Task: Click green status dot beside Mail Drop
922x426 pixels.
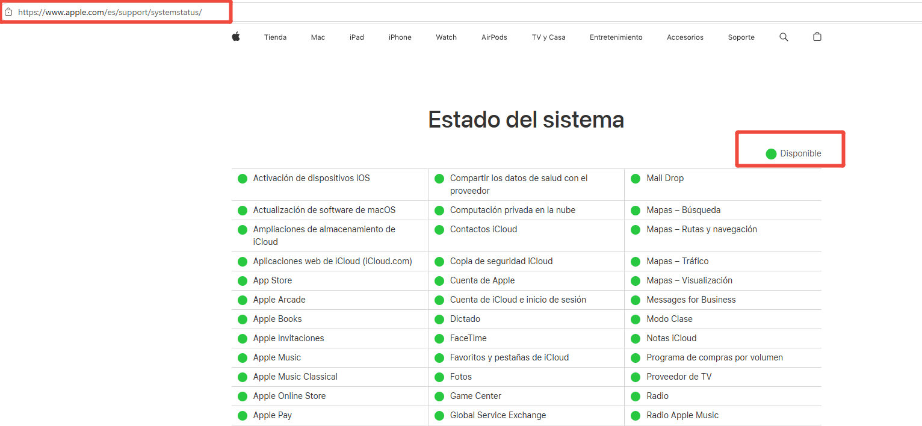Action: [x=636, y=179]
